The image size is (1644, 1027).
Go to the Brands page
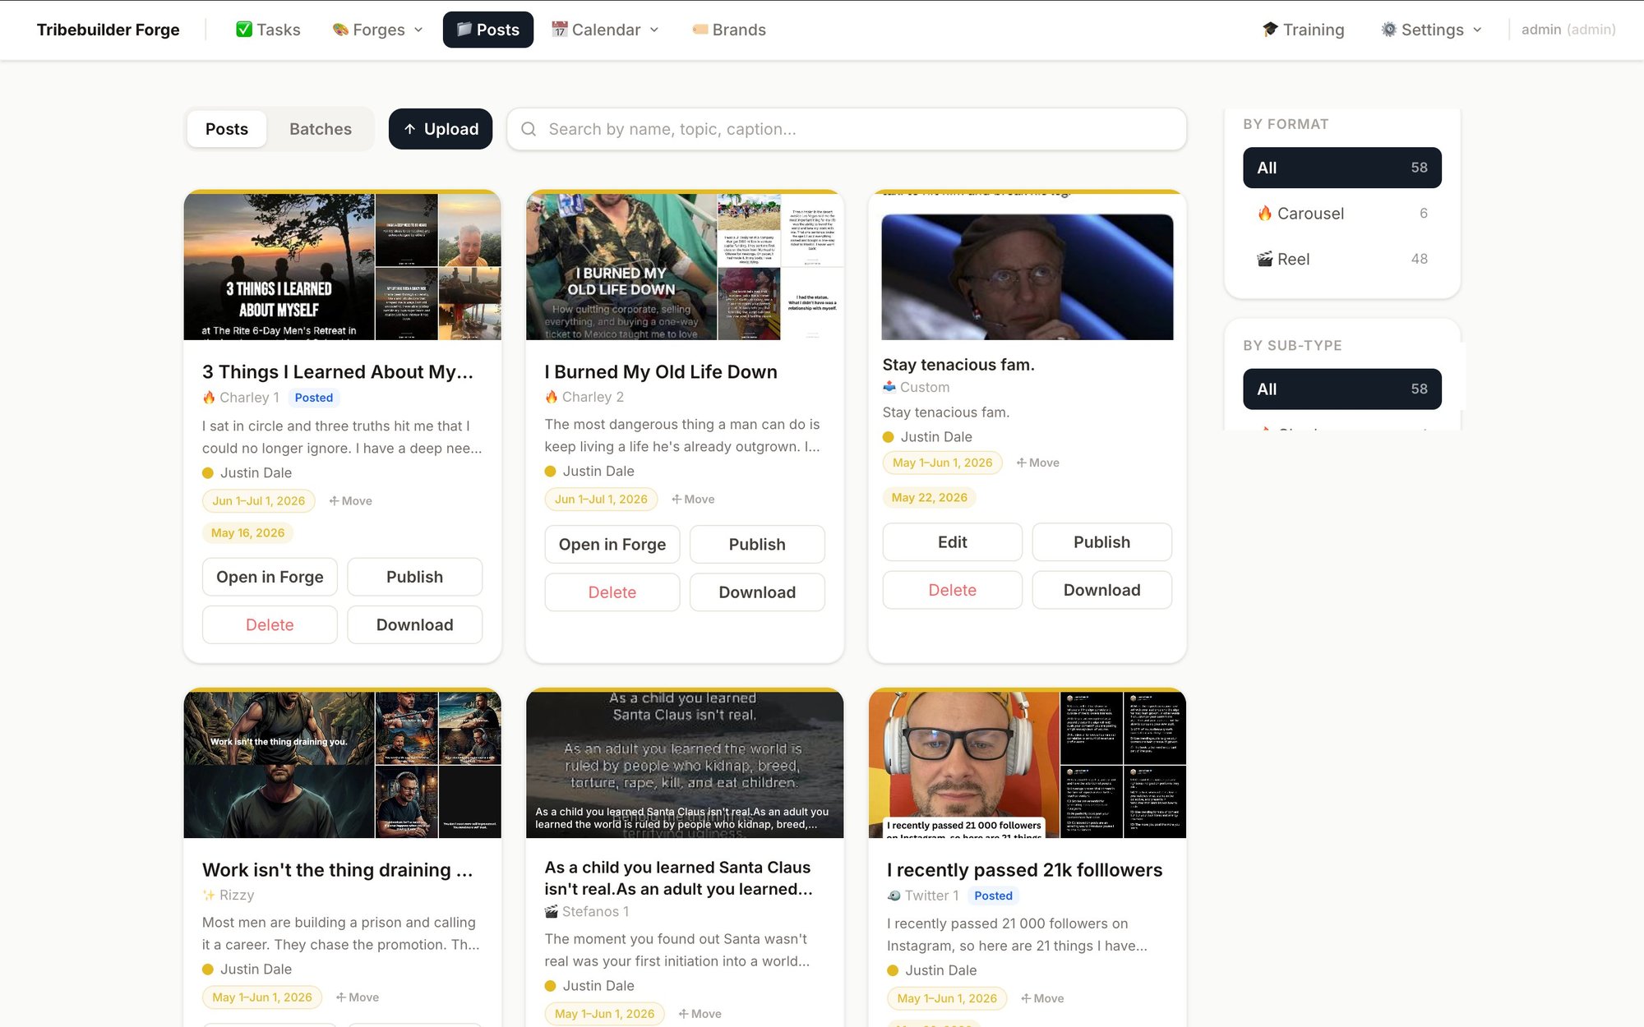click(x=729, y=30)
